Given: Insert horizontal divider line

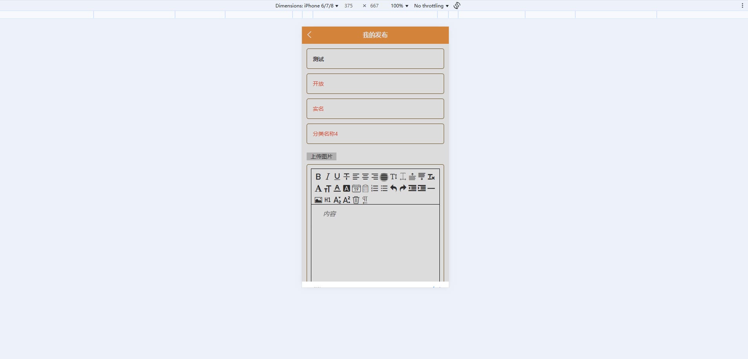Looking at the screenshot, I should [x=431, y=188].
